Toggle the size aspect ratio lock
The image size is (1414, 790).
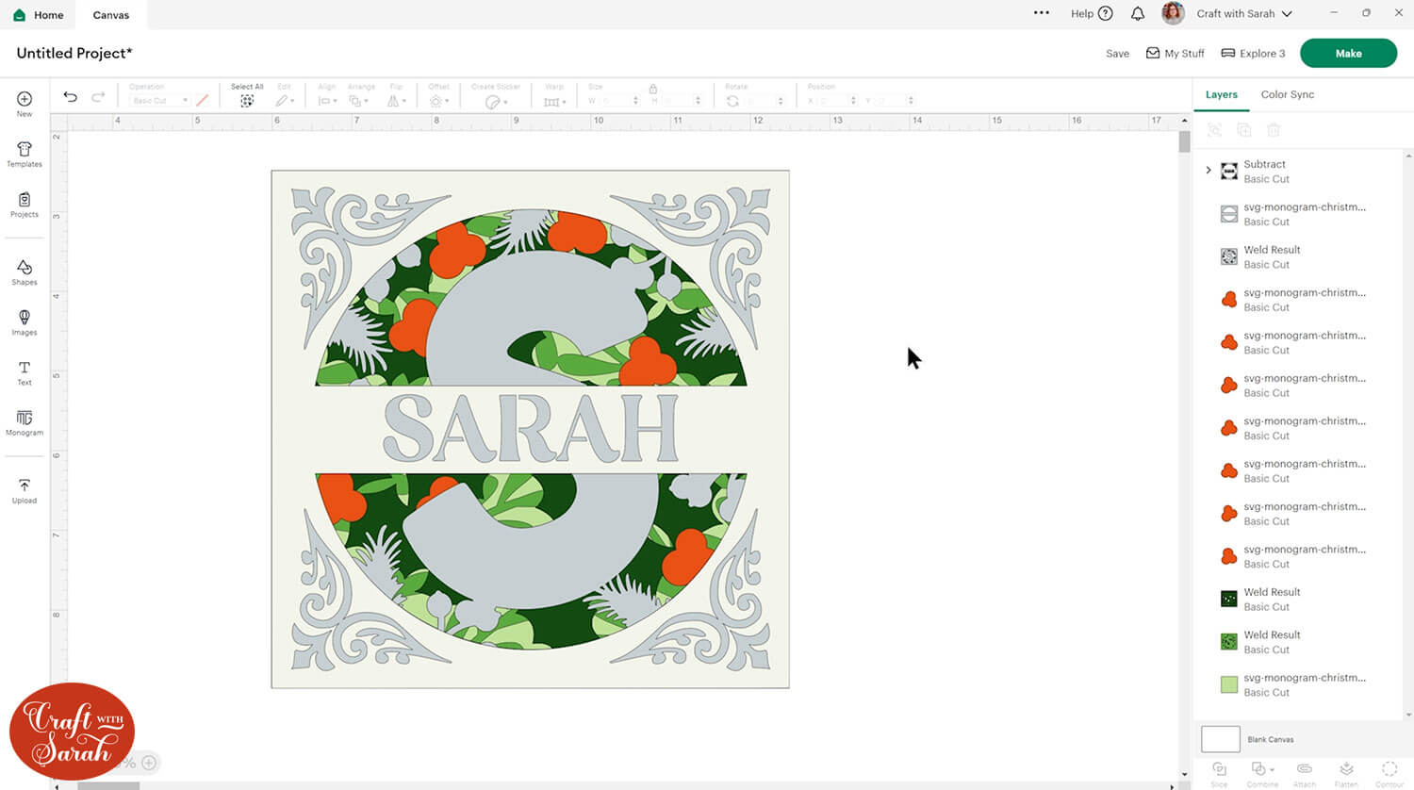[652, 89]
